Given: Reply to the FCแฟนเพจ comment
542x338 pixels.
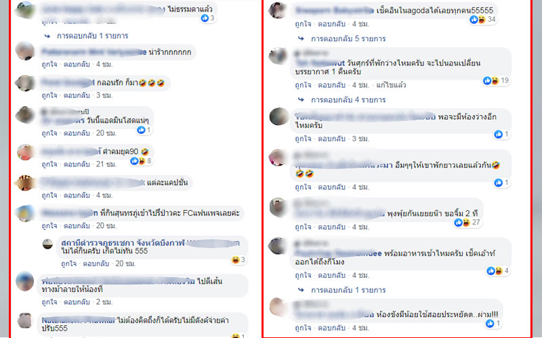Looking at the screenshot, I should (x=77, y=226).
